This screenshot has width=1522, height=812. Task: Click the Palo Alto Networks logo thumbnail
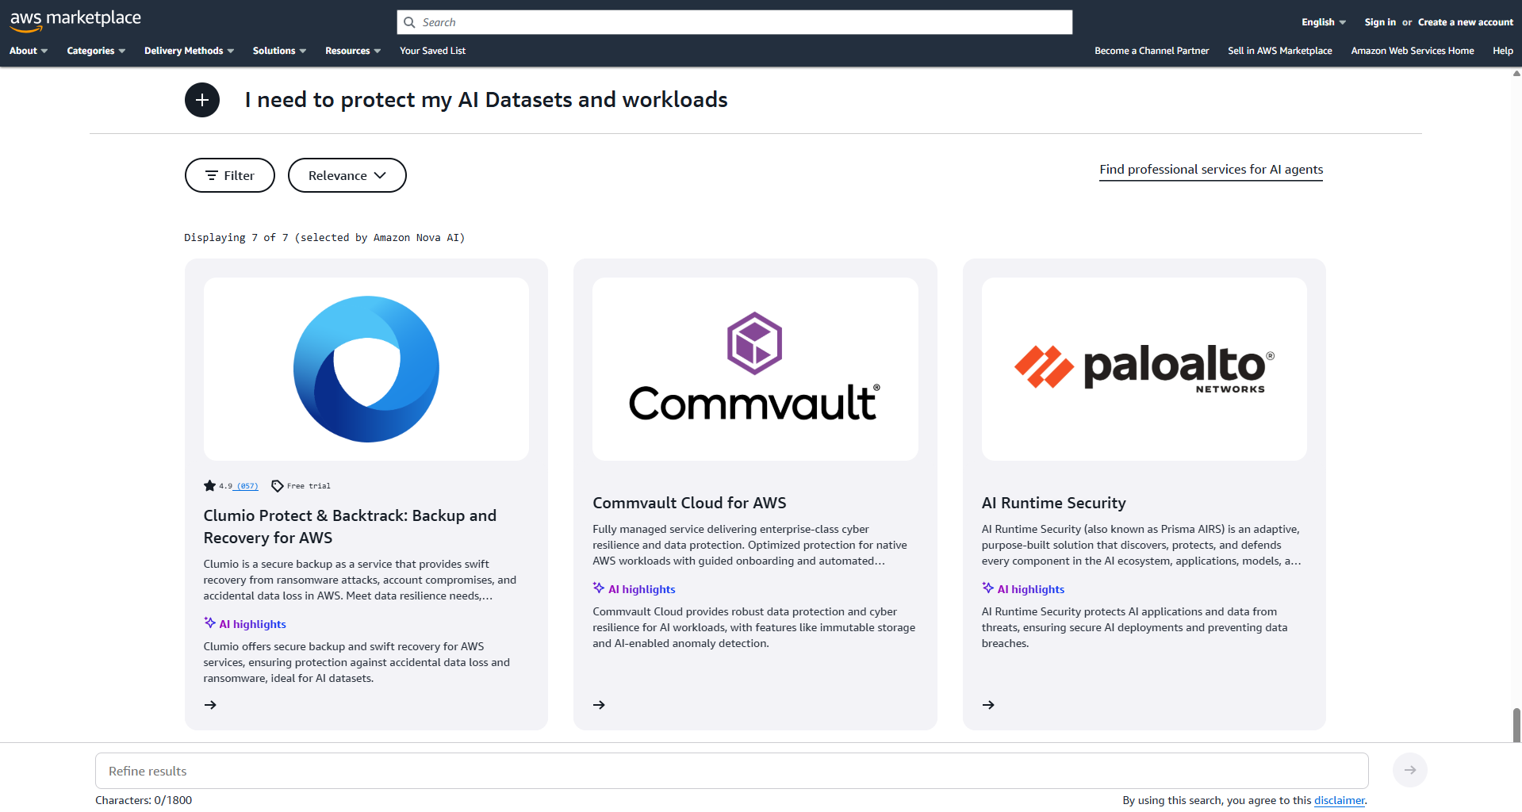1144,369
